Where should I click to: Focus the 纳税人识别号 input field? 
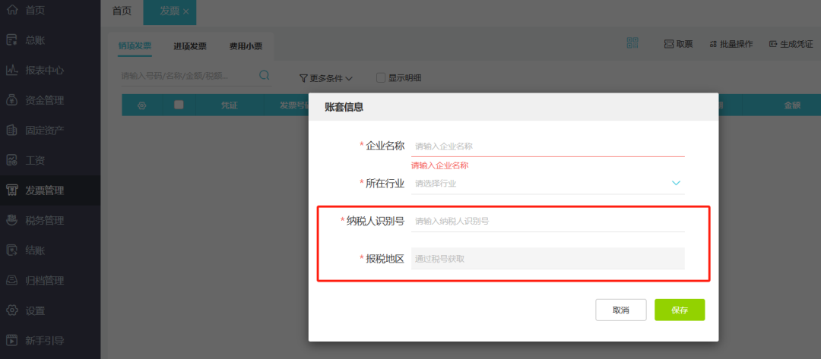(547, 221)
